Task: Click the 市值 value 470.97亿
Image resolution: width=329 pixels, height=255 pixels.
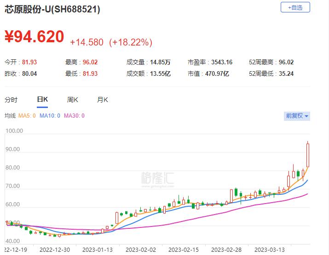Action: pos(217,74)
